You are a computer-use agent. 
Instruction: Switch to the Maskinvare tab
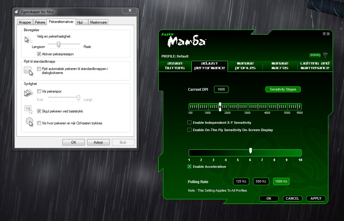(98, 22)
